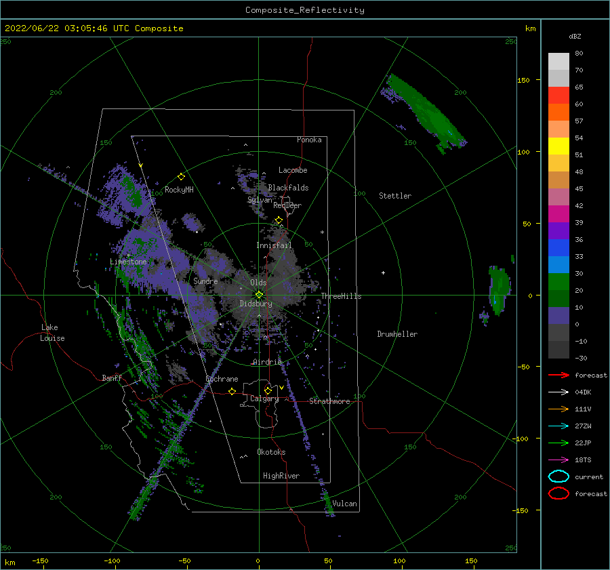Viewport: 610px width, 570px height.
Task: Click the red forecast arrow legend icon
Action: click(558, 375)
